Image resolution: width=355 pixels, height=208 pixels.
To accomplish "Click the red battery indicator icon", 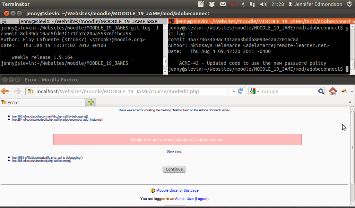I will pos(234,4).
